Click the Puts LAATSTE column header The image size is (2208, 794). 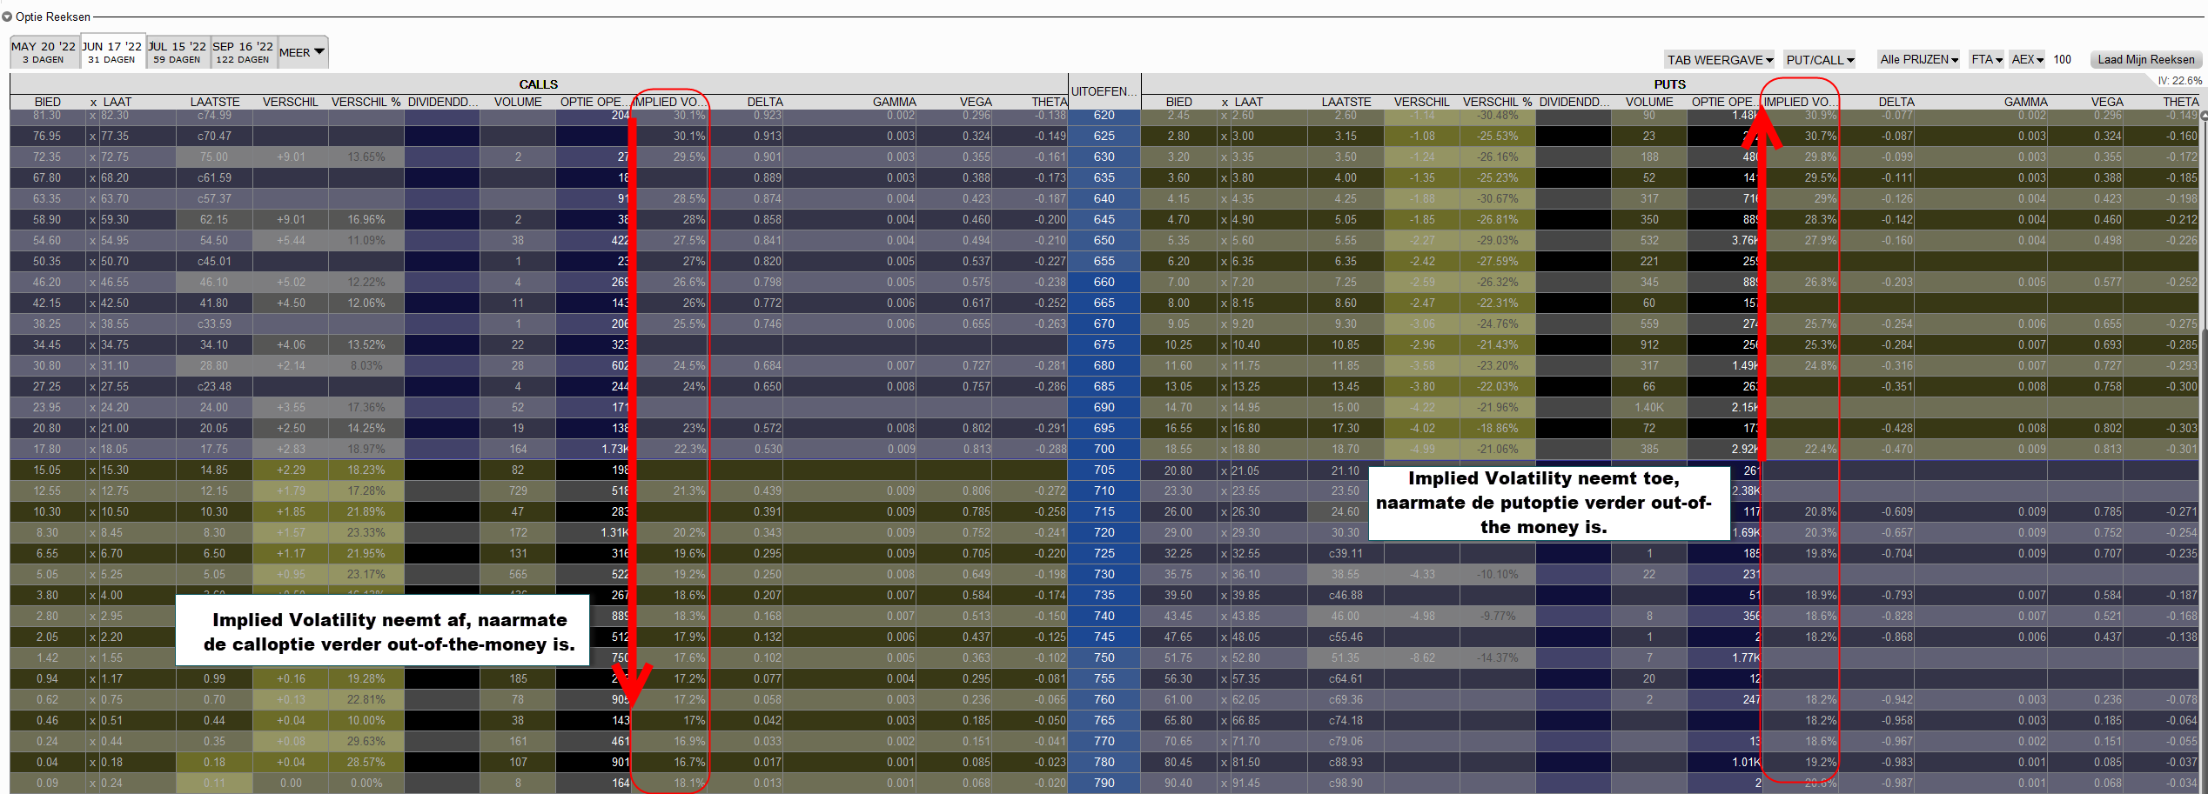click(x=1346, y=102)
